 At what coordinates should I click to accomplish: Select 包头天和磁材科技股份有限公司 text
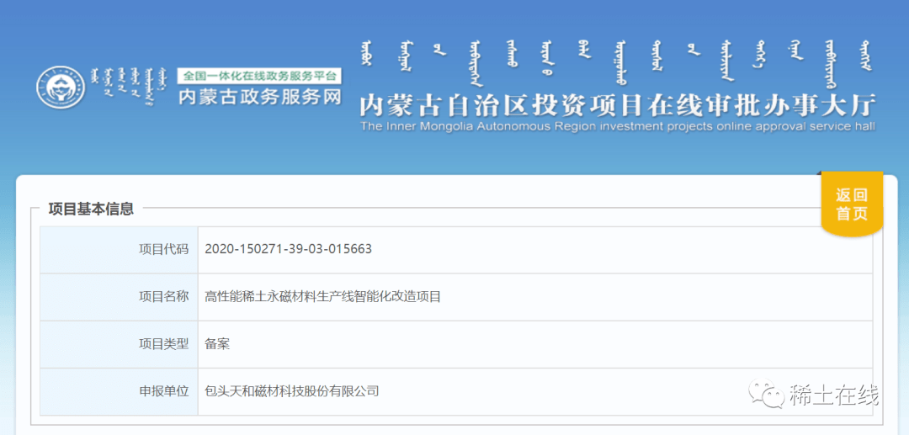(291, 391)
